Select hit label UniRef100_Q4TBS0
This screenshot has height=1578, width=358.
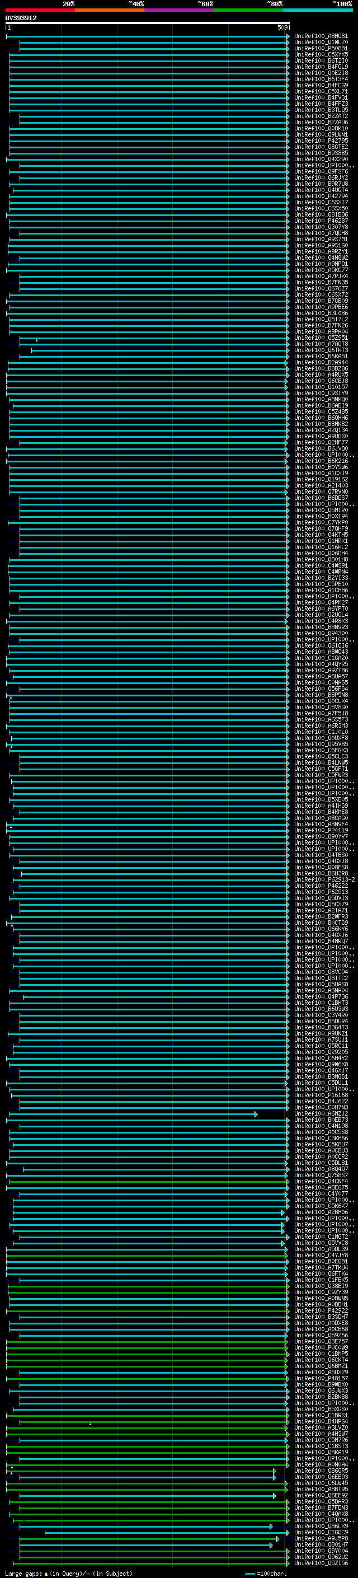pyautogui.click(x=321, y=855)
